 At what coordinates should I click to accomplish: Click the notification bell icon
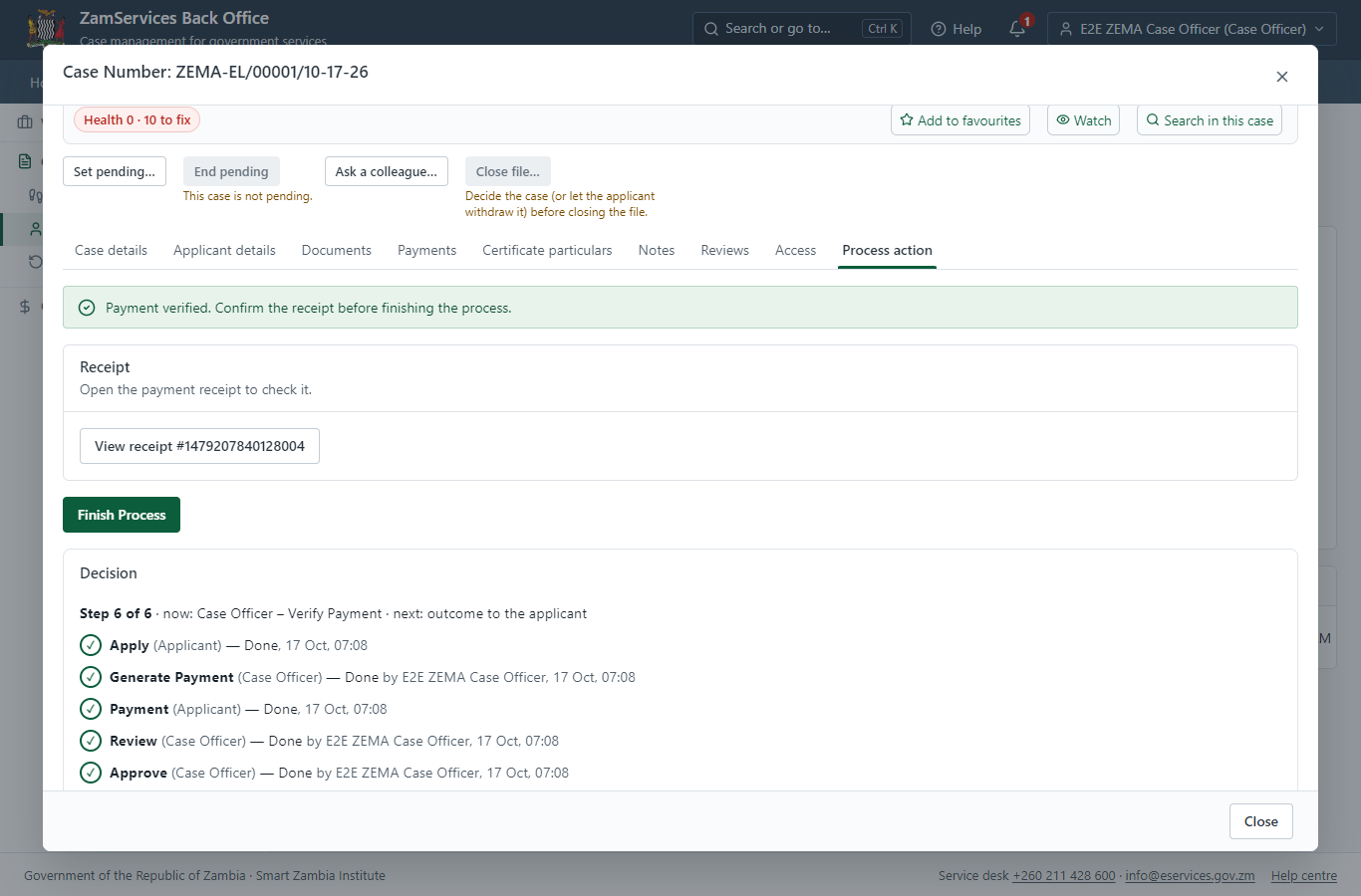pos(1017,29)
